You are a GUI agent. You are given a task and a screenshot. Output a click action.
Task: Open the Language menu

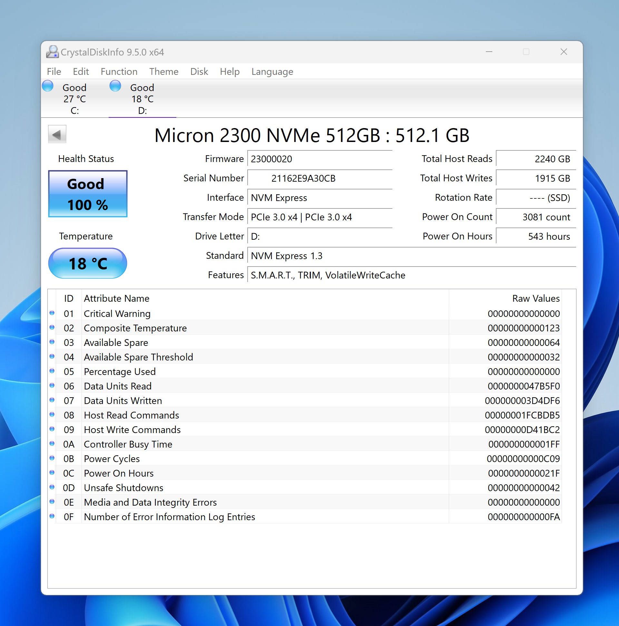click(x=272, y=71)
